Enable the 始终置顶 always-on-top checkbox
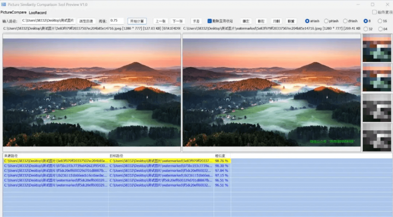 click(x=374, y=12)
